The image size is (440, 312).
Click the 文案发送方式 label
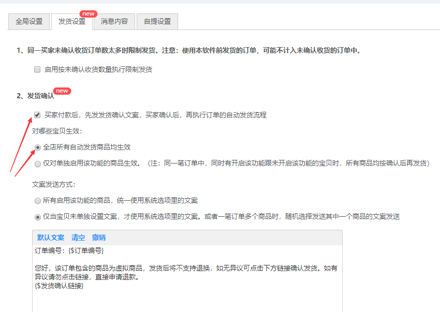(x=54, y=184)
